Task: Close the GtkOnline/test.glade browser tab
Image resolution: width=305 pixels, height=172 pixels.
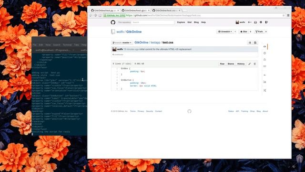Action: tap(149, 11)
